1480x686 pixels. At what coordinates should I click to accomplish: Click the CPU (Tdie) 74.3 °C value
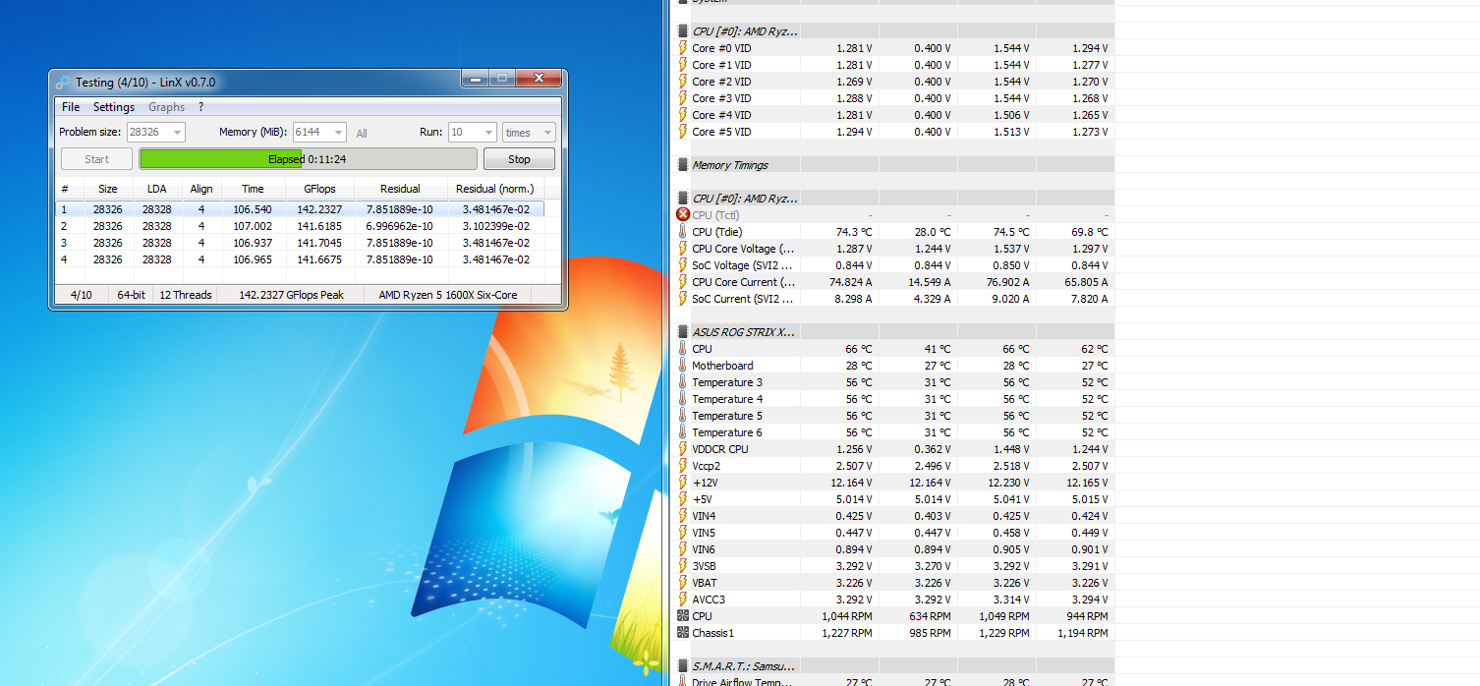pyautogui.click(x=853, y=232)
